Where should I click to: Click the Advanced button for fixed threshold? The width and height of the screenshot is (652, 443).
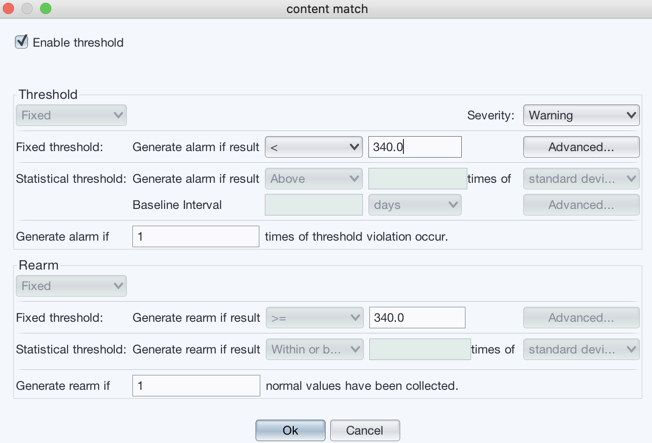581,147
